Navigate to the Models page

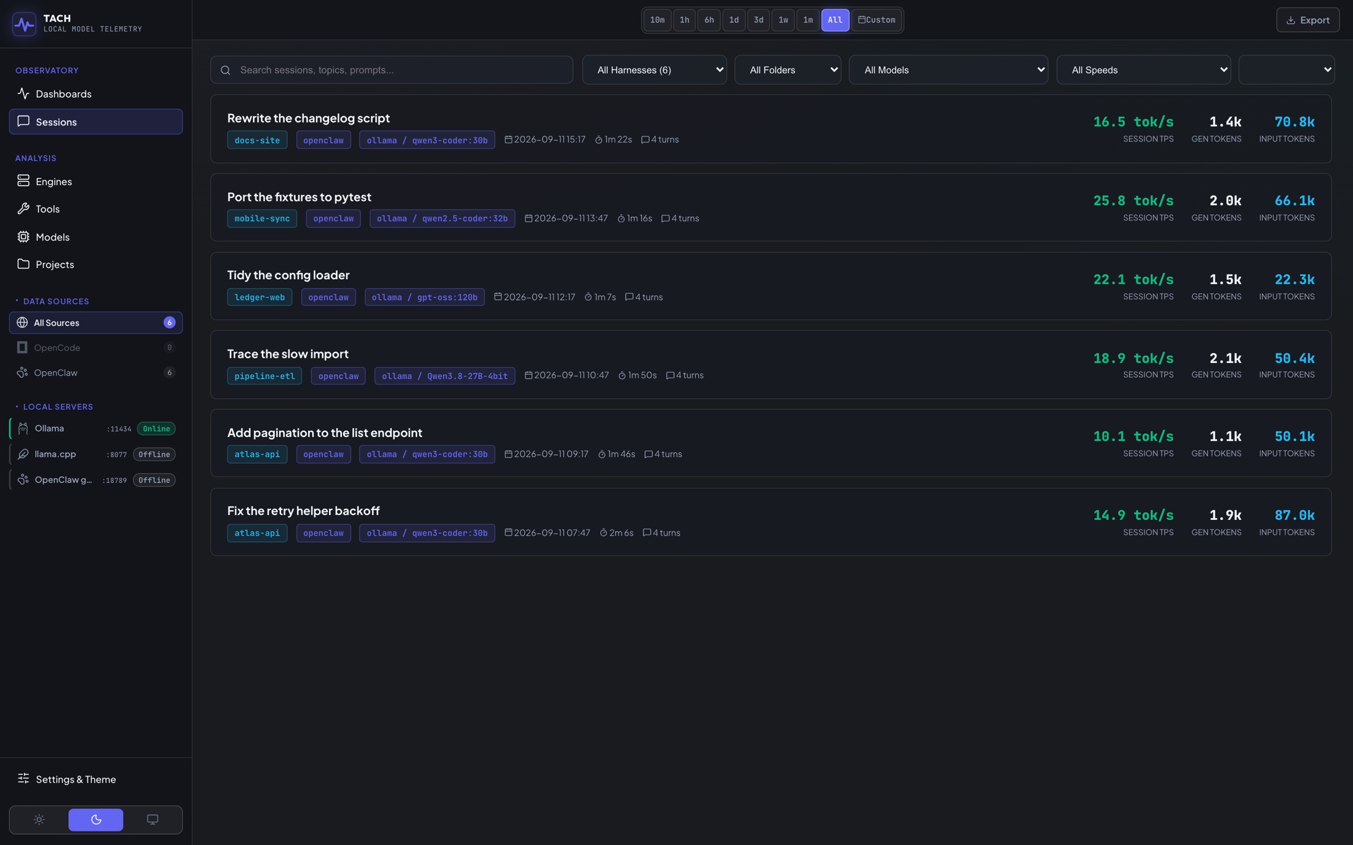(96, 237)
